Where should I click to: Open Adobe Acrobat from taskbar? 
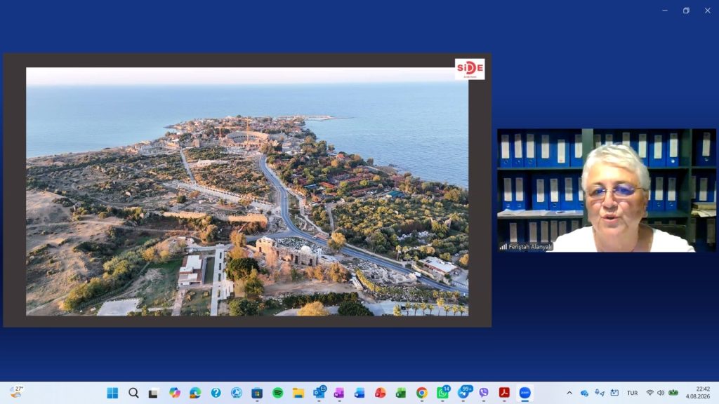coord(504,393)
